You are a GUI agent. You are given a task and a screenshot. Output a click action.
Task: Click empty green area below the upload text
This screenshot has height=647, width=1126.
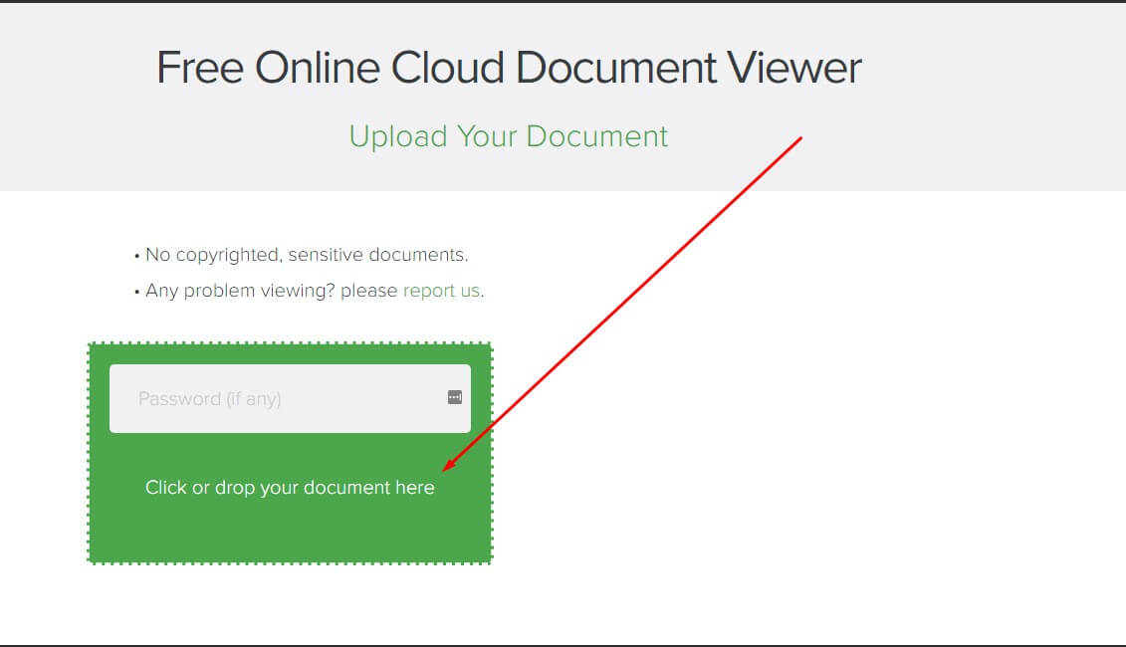click(290, 533)
